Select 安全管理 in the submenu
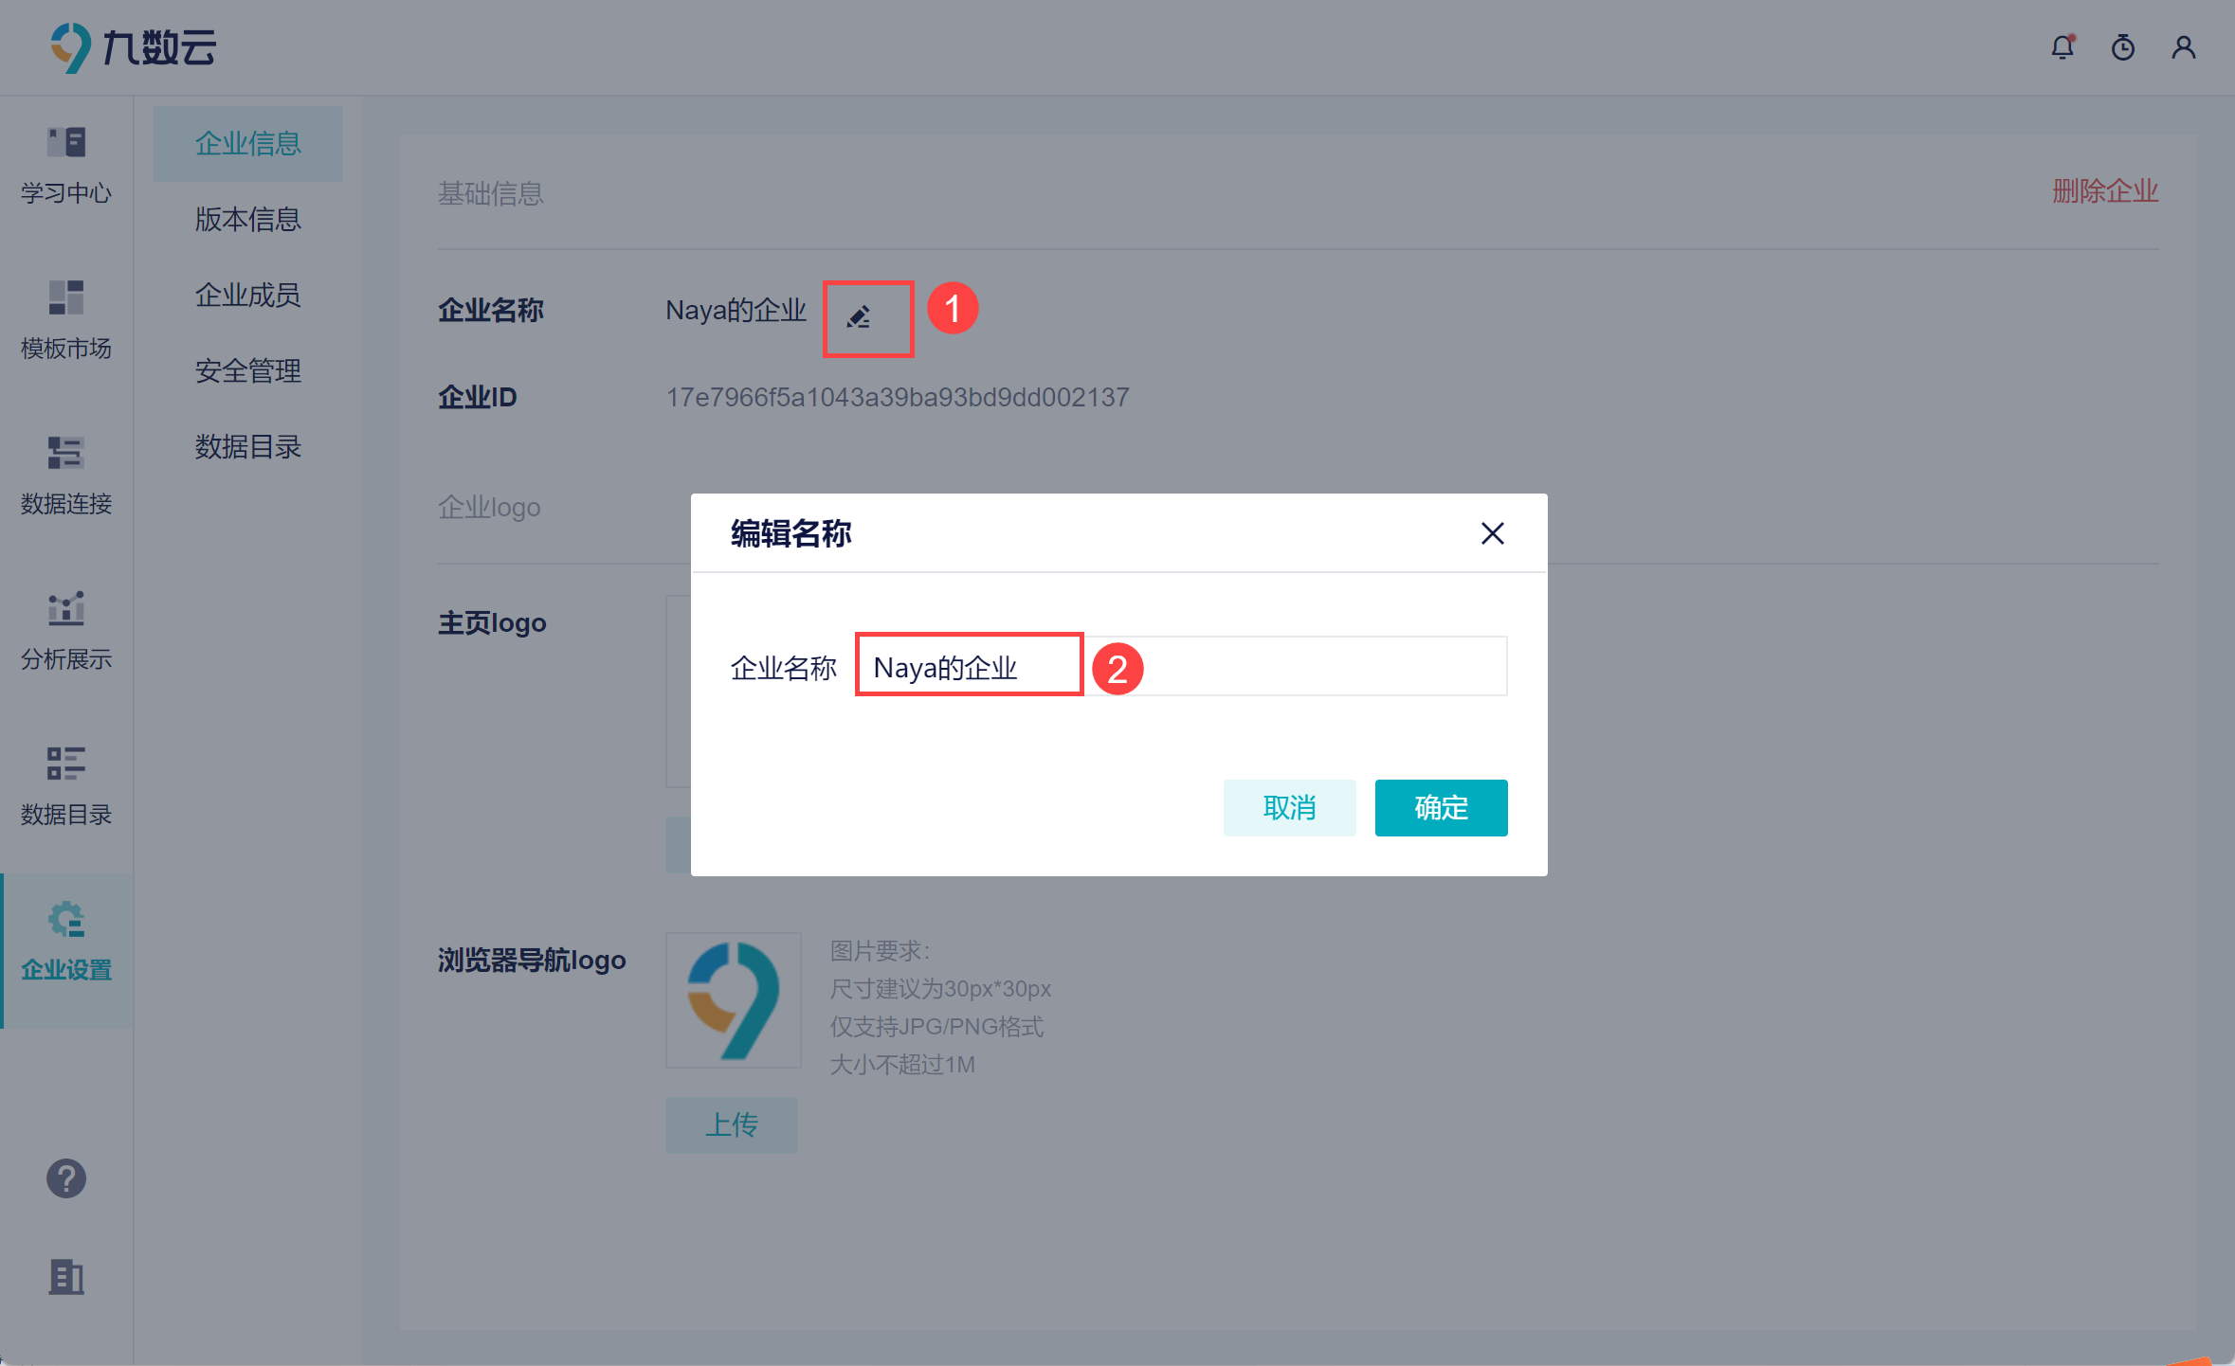 coord(248,371)
